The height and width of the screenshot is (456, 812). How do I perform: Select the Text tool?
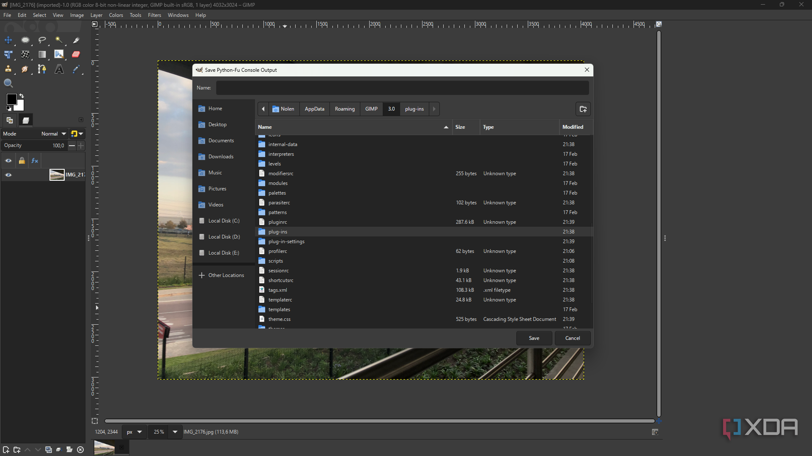(x=59, y=69)
